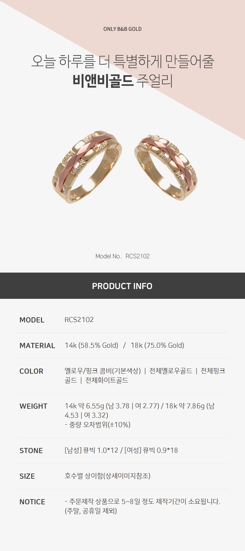This screenshot has width=245, height=551.
Task: Click the STONE row label
Action: (31, 451)
